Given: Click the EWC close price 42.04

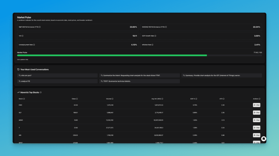Looking at the screenshot, I should point(76,105).
